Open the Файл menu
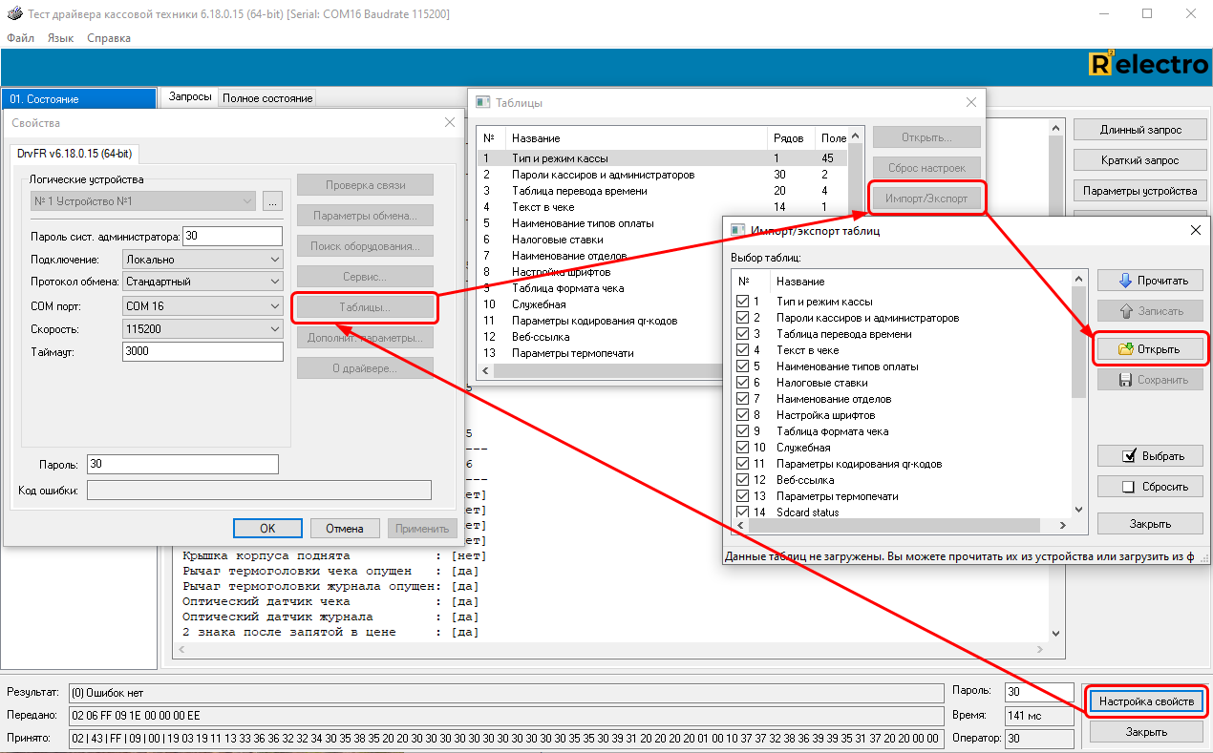Image resolution: width=1213 pixels, height=753 pixels. [20, 38]
